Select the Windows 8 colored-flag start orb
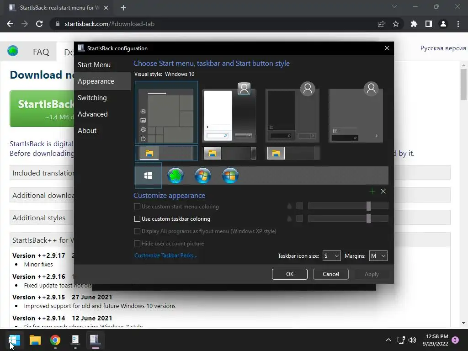Screen dimensions: 468x351 230,175
